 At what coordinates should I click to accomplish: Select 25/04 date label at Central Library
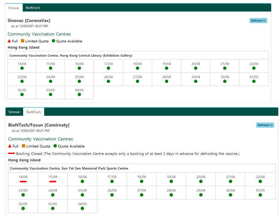(79, 77)
